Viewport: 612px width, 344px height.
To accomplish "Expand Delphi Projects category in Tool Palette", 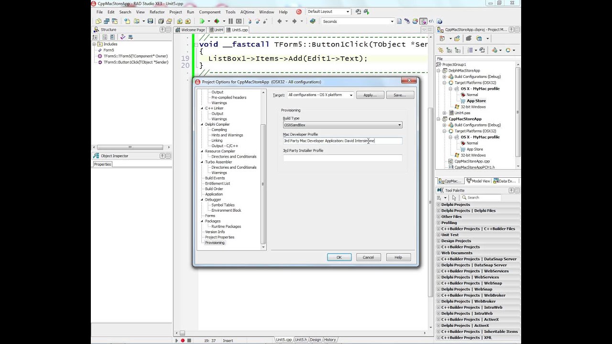I will pos(438,204).
